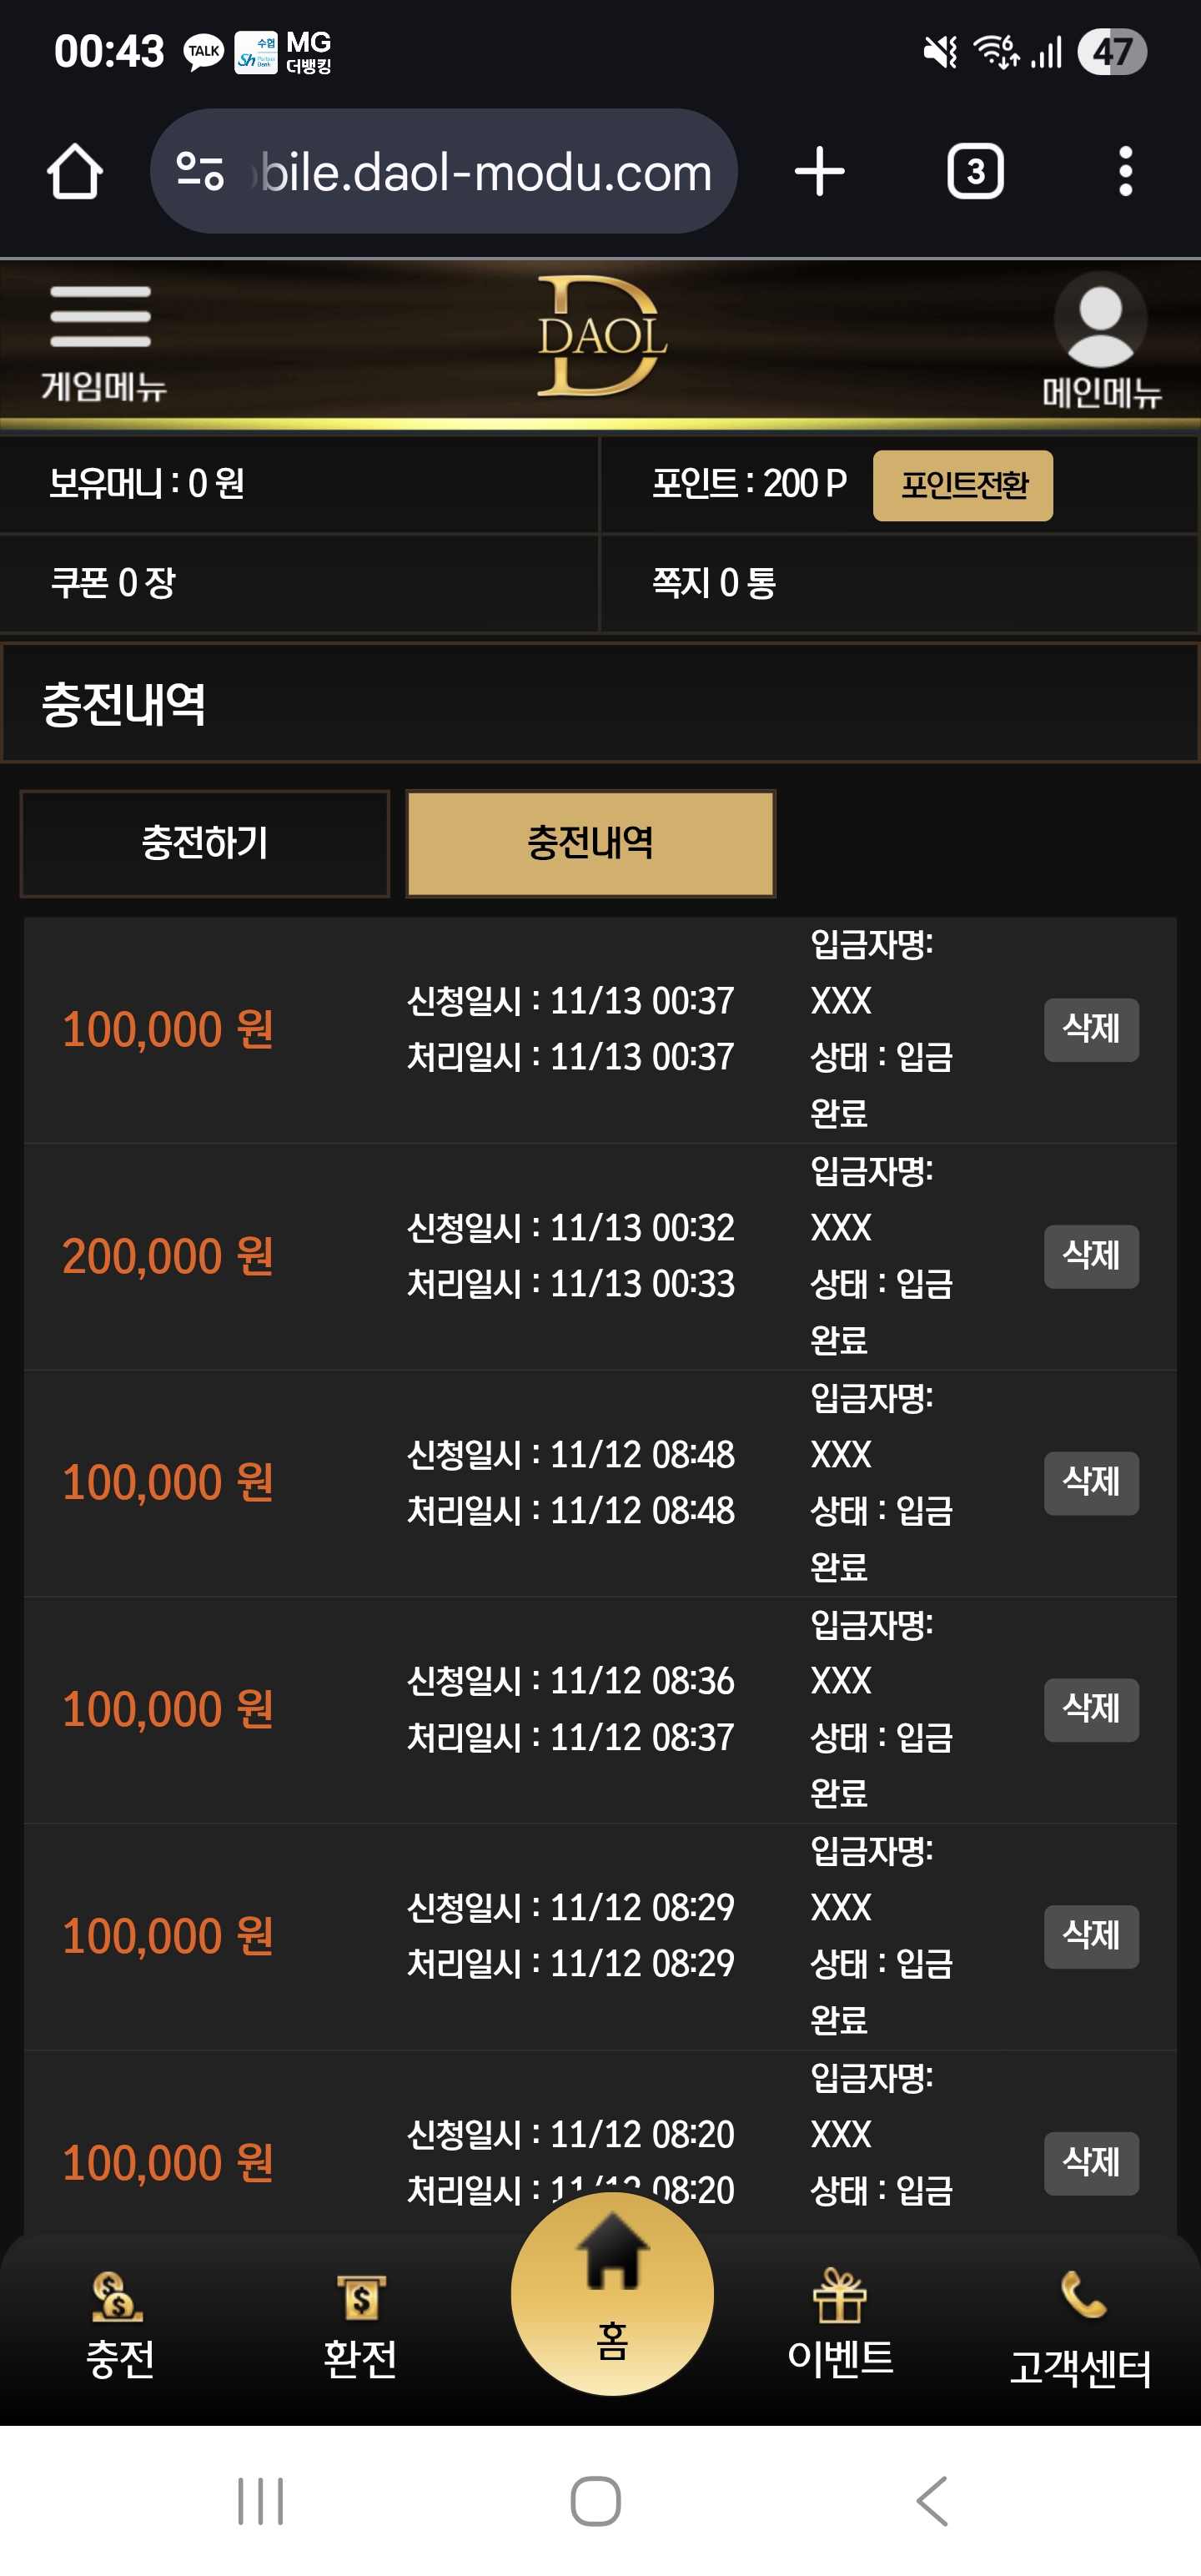Delete the 200,000 원 deposit record

1091,1256
